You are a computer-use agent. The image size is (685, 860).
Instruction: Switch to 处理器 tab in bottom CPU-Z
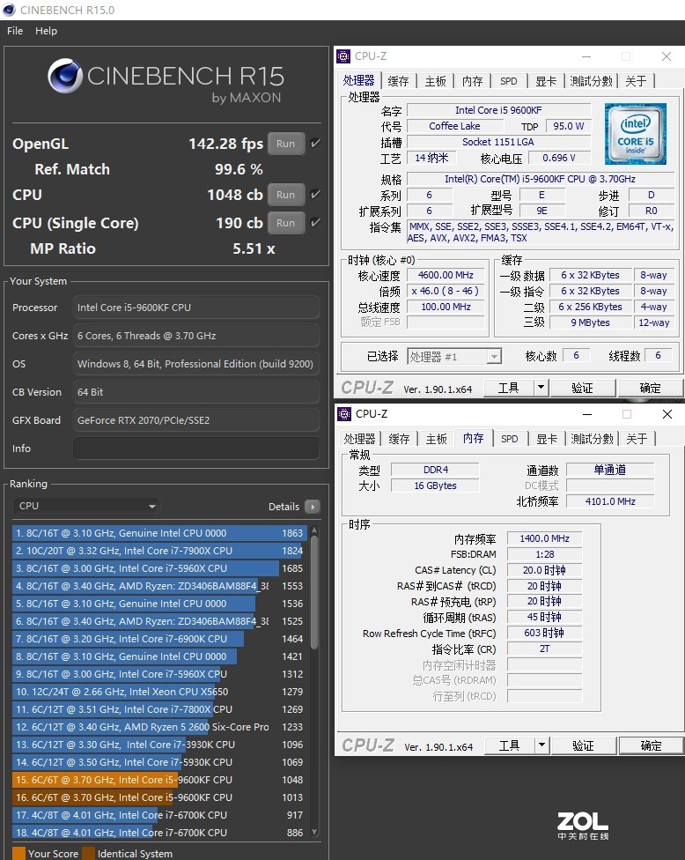pos(359,439)
